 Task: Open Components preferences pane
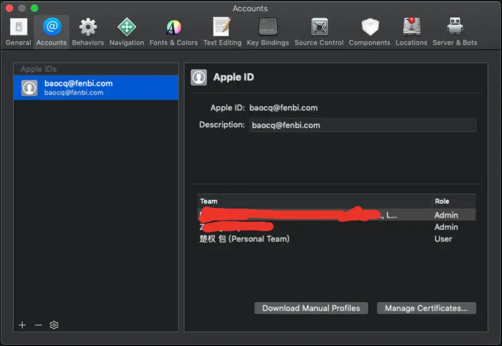[x=370, y=32]
